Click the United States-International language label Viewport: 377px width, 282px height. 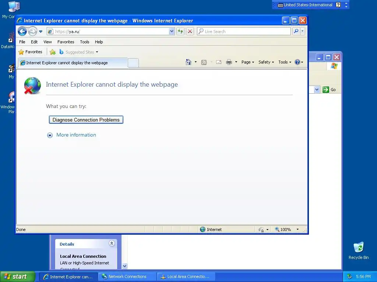pos(308,5)
